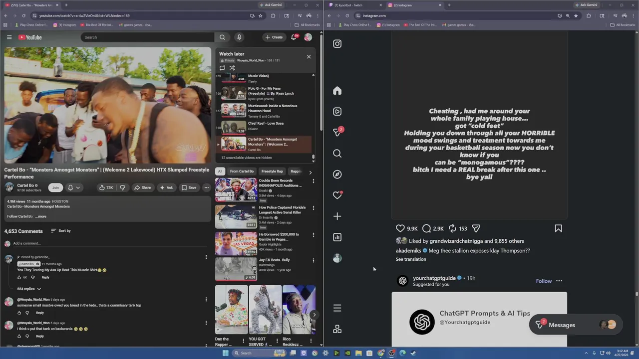
Task: Open the floating Messages panel
Action: 576,325
